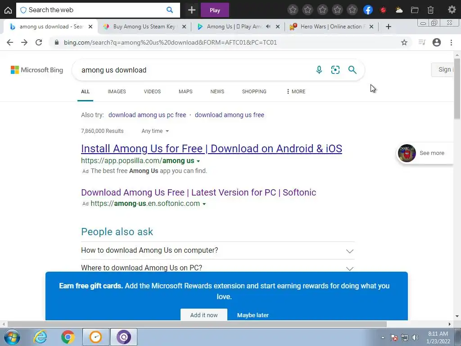Click See more with Among Us thumbnail
The width and height of the screenshot is (461, 346).
pyautogui.click(x=425, y=153)
